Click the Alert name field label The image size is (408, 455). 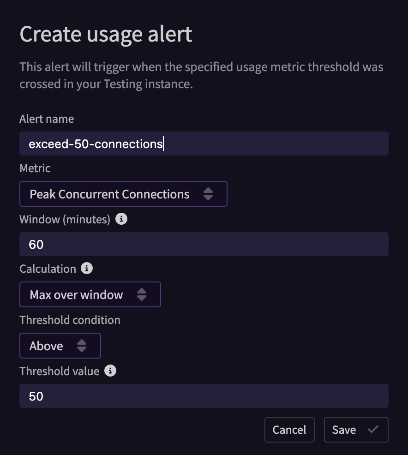pos(47,119)
